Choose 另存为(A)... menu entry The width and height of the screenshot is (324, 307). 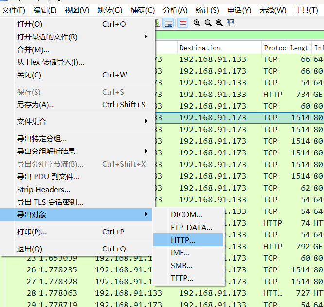pyautogui.click(x=77, y=105)
